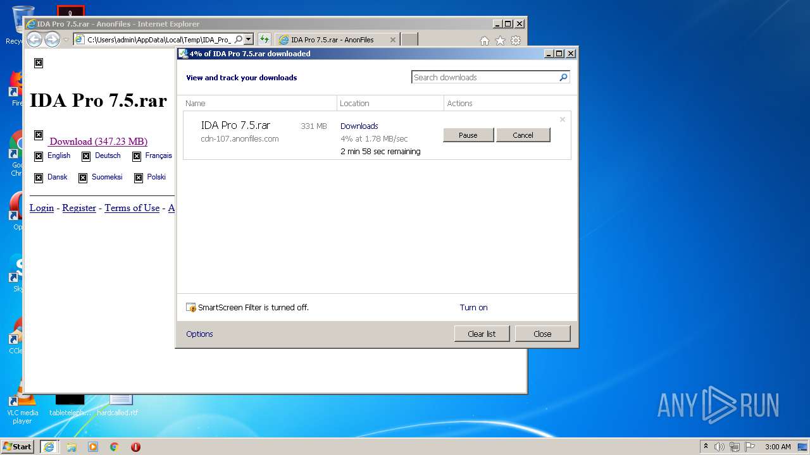Close the View Downloads dialog

pyautogui.click(x=542, y=334)
